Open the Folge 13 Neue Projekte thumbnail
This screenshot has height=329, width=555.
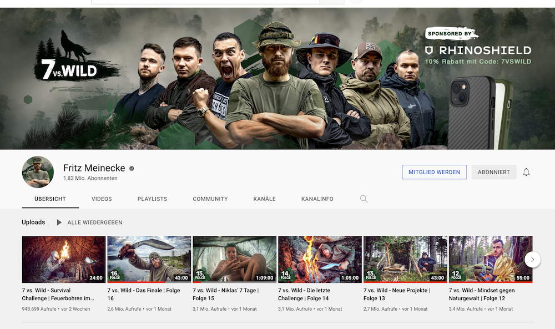point(405,259)
